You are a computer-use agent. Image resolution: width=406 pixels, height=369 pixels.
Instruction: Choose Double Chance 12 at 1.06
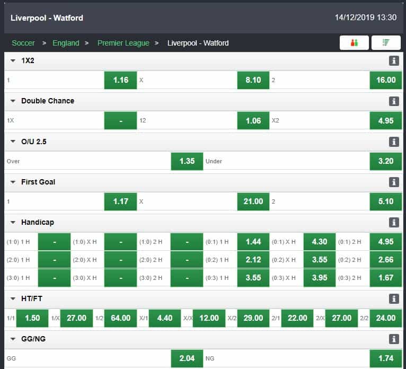click(x=253, y=121)
